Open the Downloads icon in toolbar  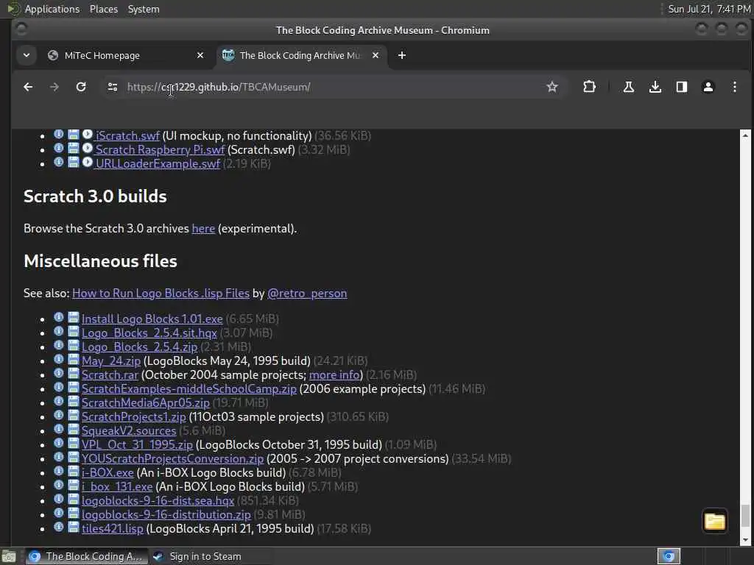[655, 87]
